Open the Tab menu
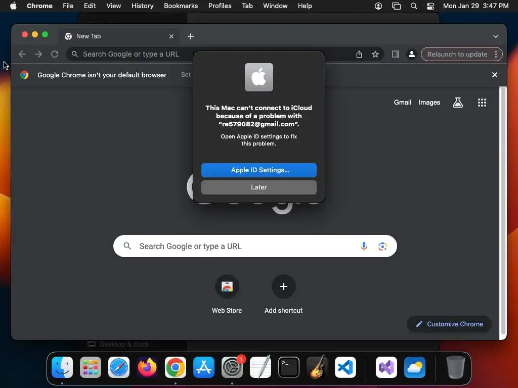Screen dimensions: 518x388 (x=247, y=6)
